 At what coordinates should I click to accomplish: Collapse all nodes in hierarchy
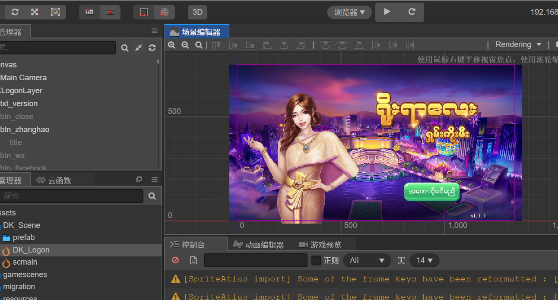[139, 48]
